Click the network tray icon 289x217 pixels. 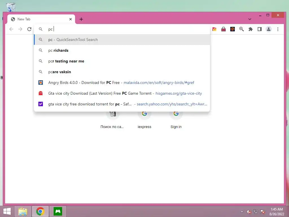[256, 212]
